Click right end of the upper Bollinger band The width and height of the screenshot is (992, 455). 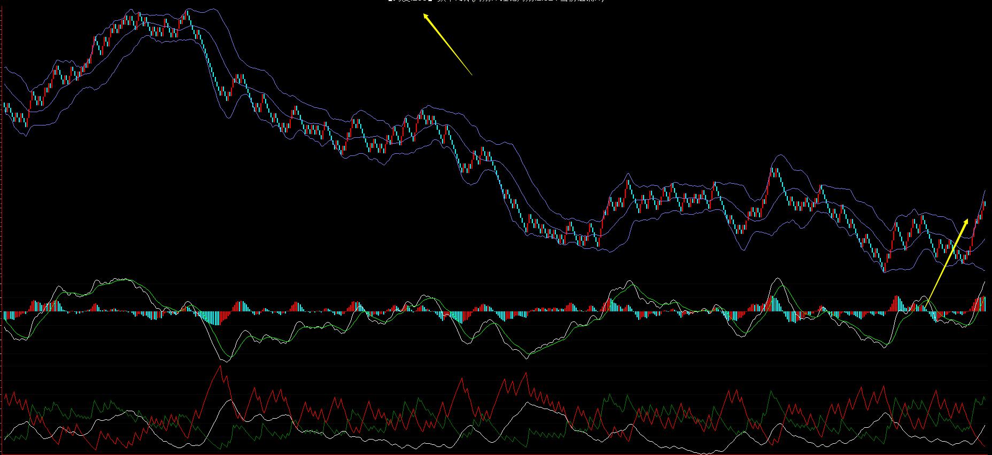(x=985, y=191)
